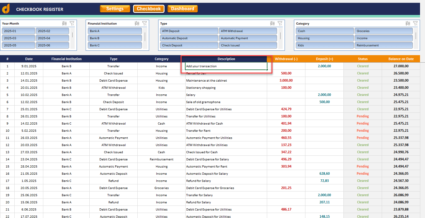The height and width of the screenshot is (218, 425).
Task: Clear the filter on the Year-Month slicer
Action: (72, 23)
